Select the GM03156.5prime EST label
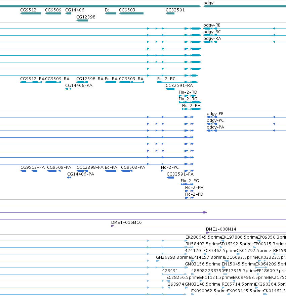 [202, 264]
